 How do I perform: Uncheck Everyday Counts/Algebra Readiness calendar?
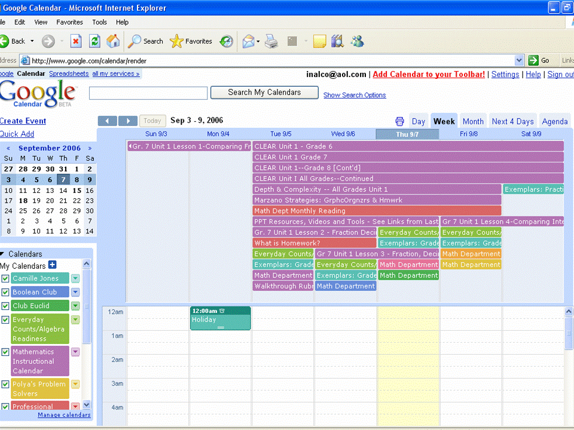tap(5, 320)
